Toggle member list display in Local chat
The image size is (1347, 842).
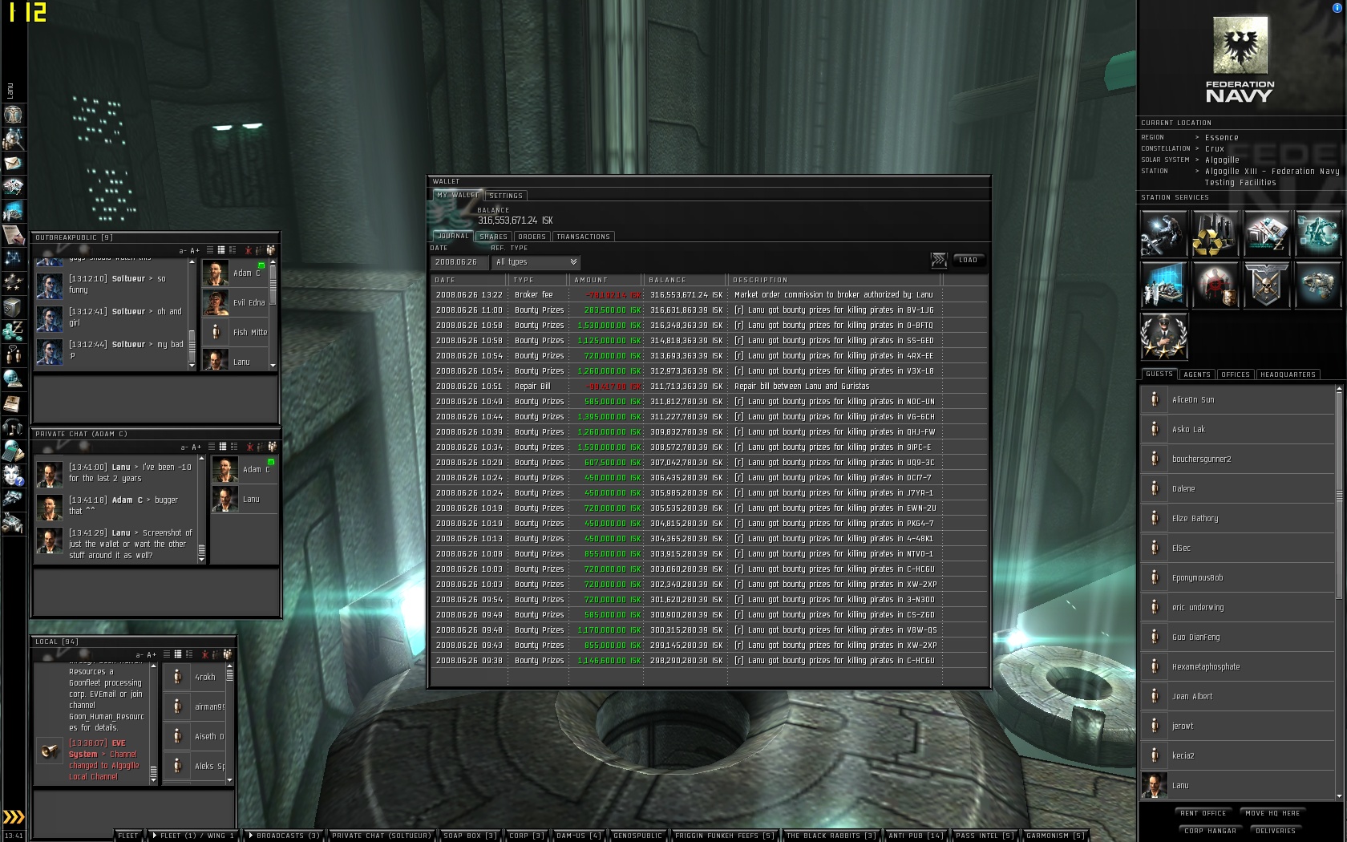pos(227,654)
